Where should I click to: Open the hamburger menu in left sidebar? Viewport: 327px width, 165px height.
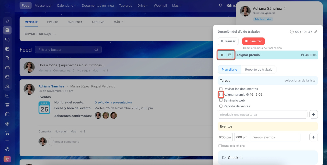pyautogui.click(x=7, y=6)
